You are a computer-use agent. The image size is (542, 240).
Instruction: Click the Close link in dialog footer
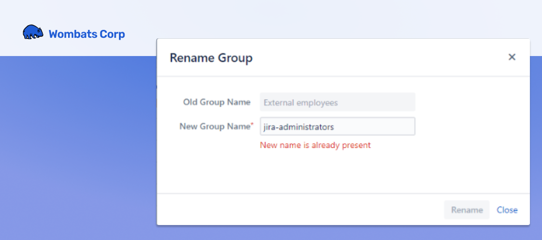point(507,210)
